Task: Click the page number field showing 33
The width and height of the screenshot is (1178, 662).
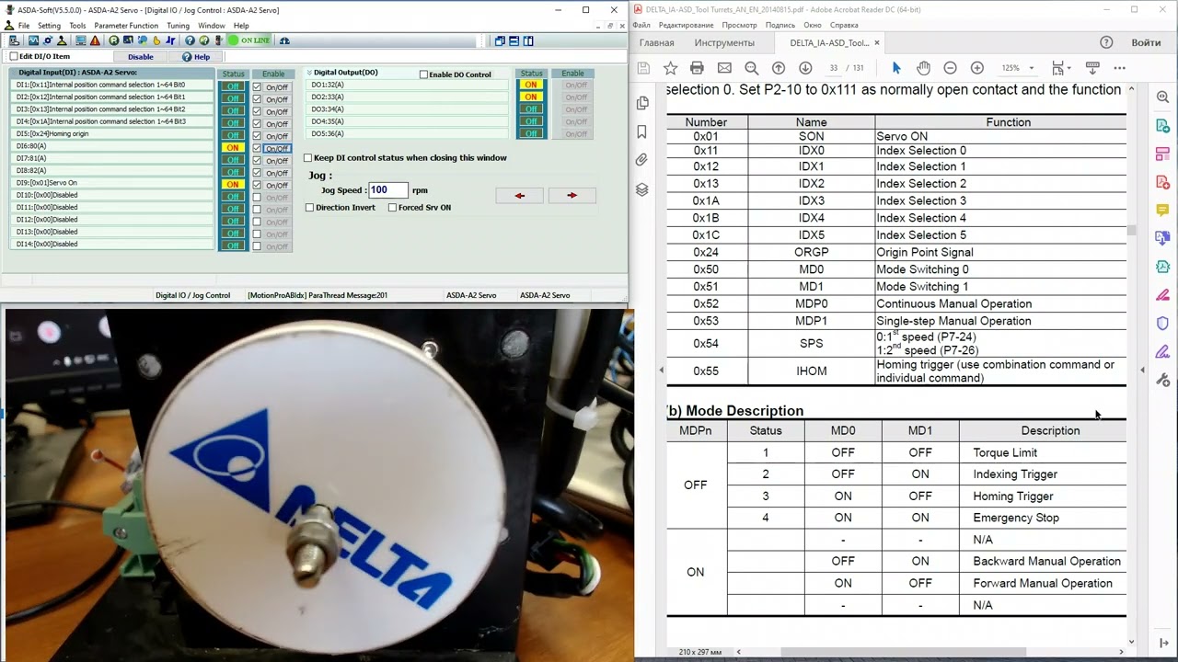Action: click(x=834, y=68)
